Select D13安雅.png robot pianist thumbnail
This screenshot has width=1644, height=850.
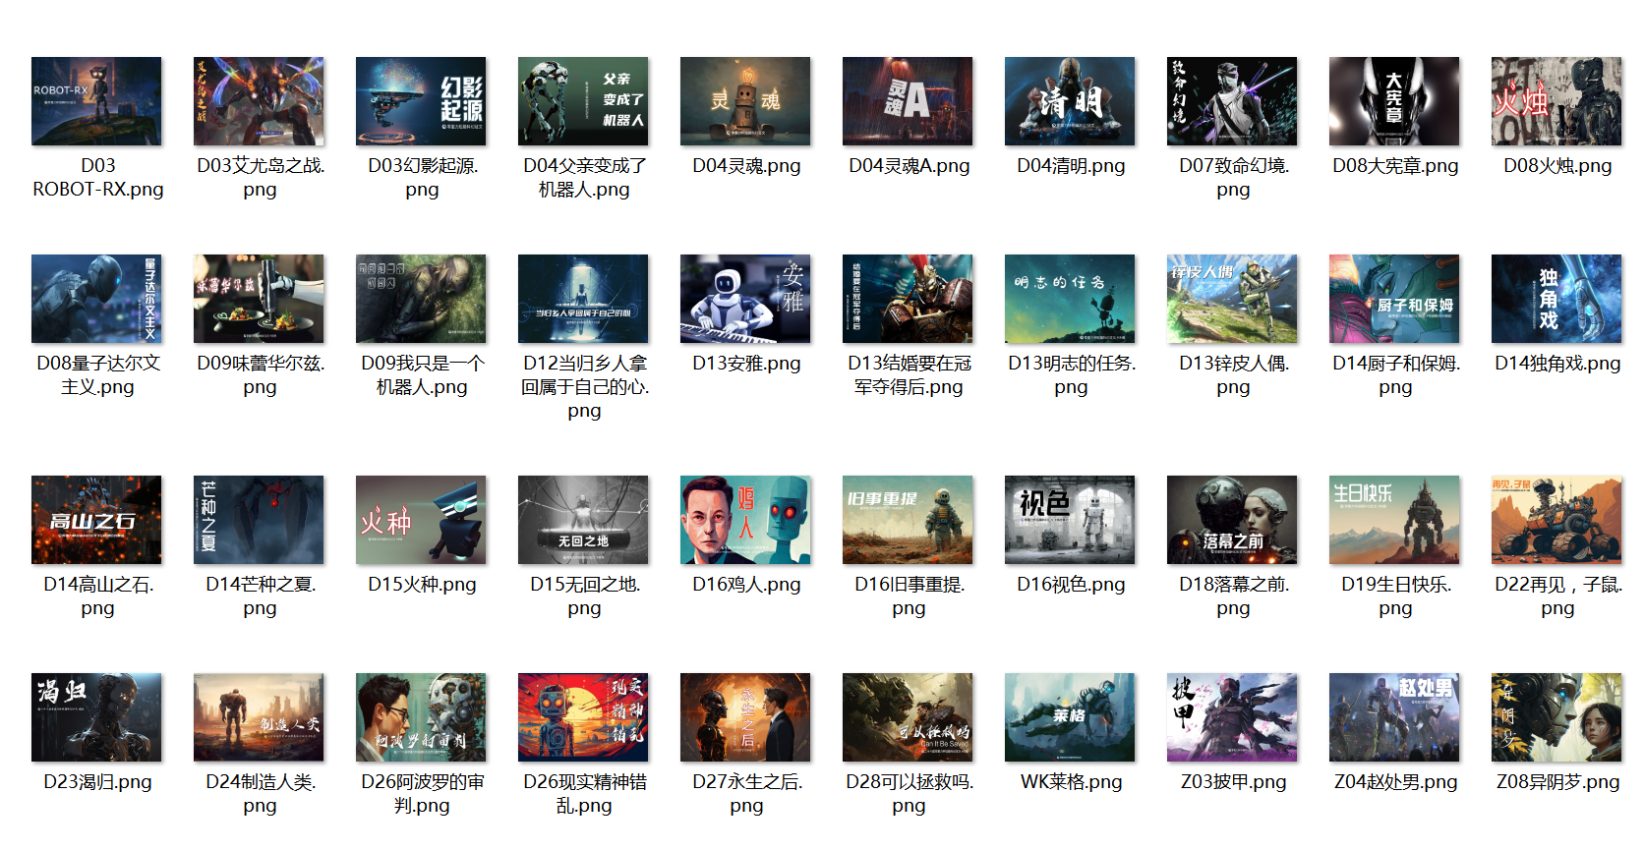click(745, 299)
